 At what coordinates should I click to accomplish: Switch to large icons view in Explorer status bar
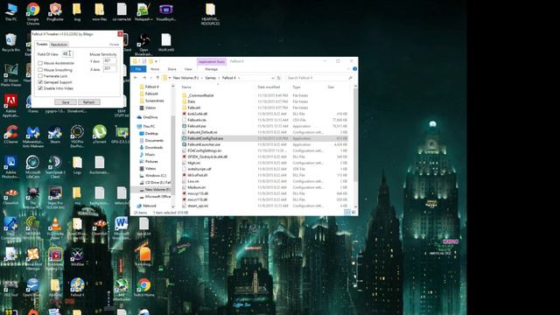pos(353,212)
